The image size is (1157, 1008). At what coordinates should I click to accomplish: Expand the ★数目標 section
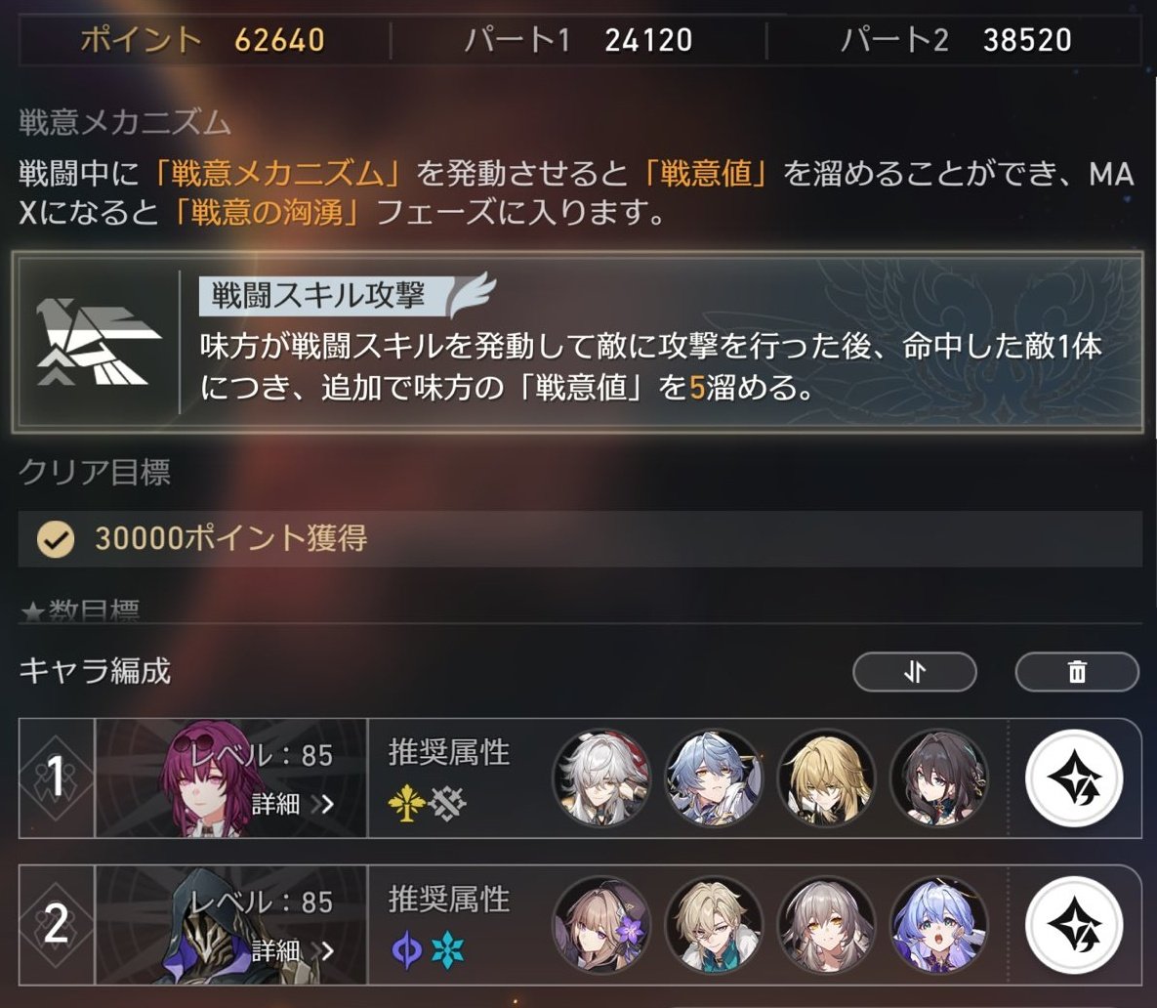pyautogui.click(x=79, y=610)
